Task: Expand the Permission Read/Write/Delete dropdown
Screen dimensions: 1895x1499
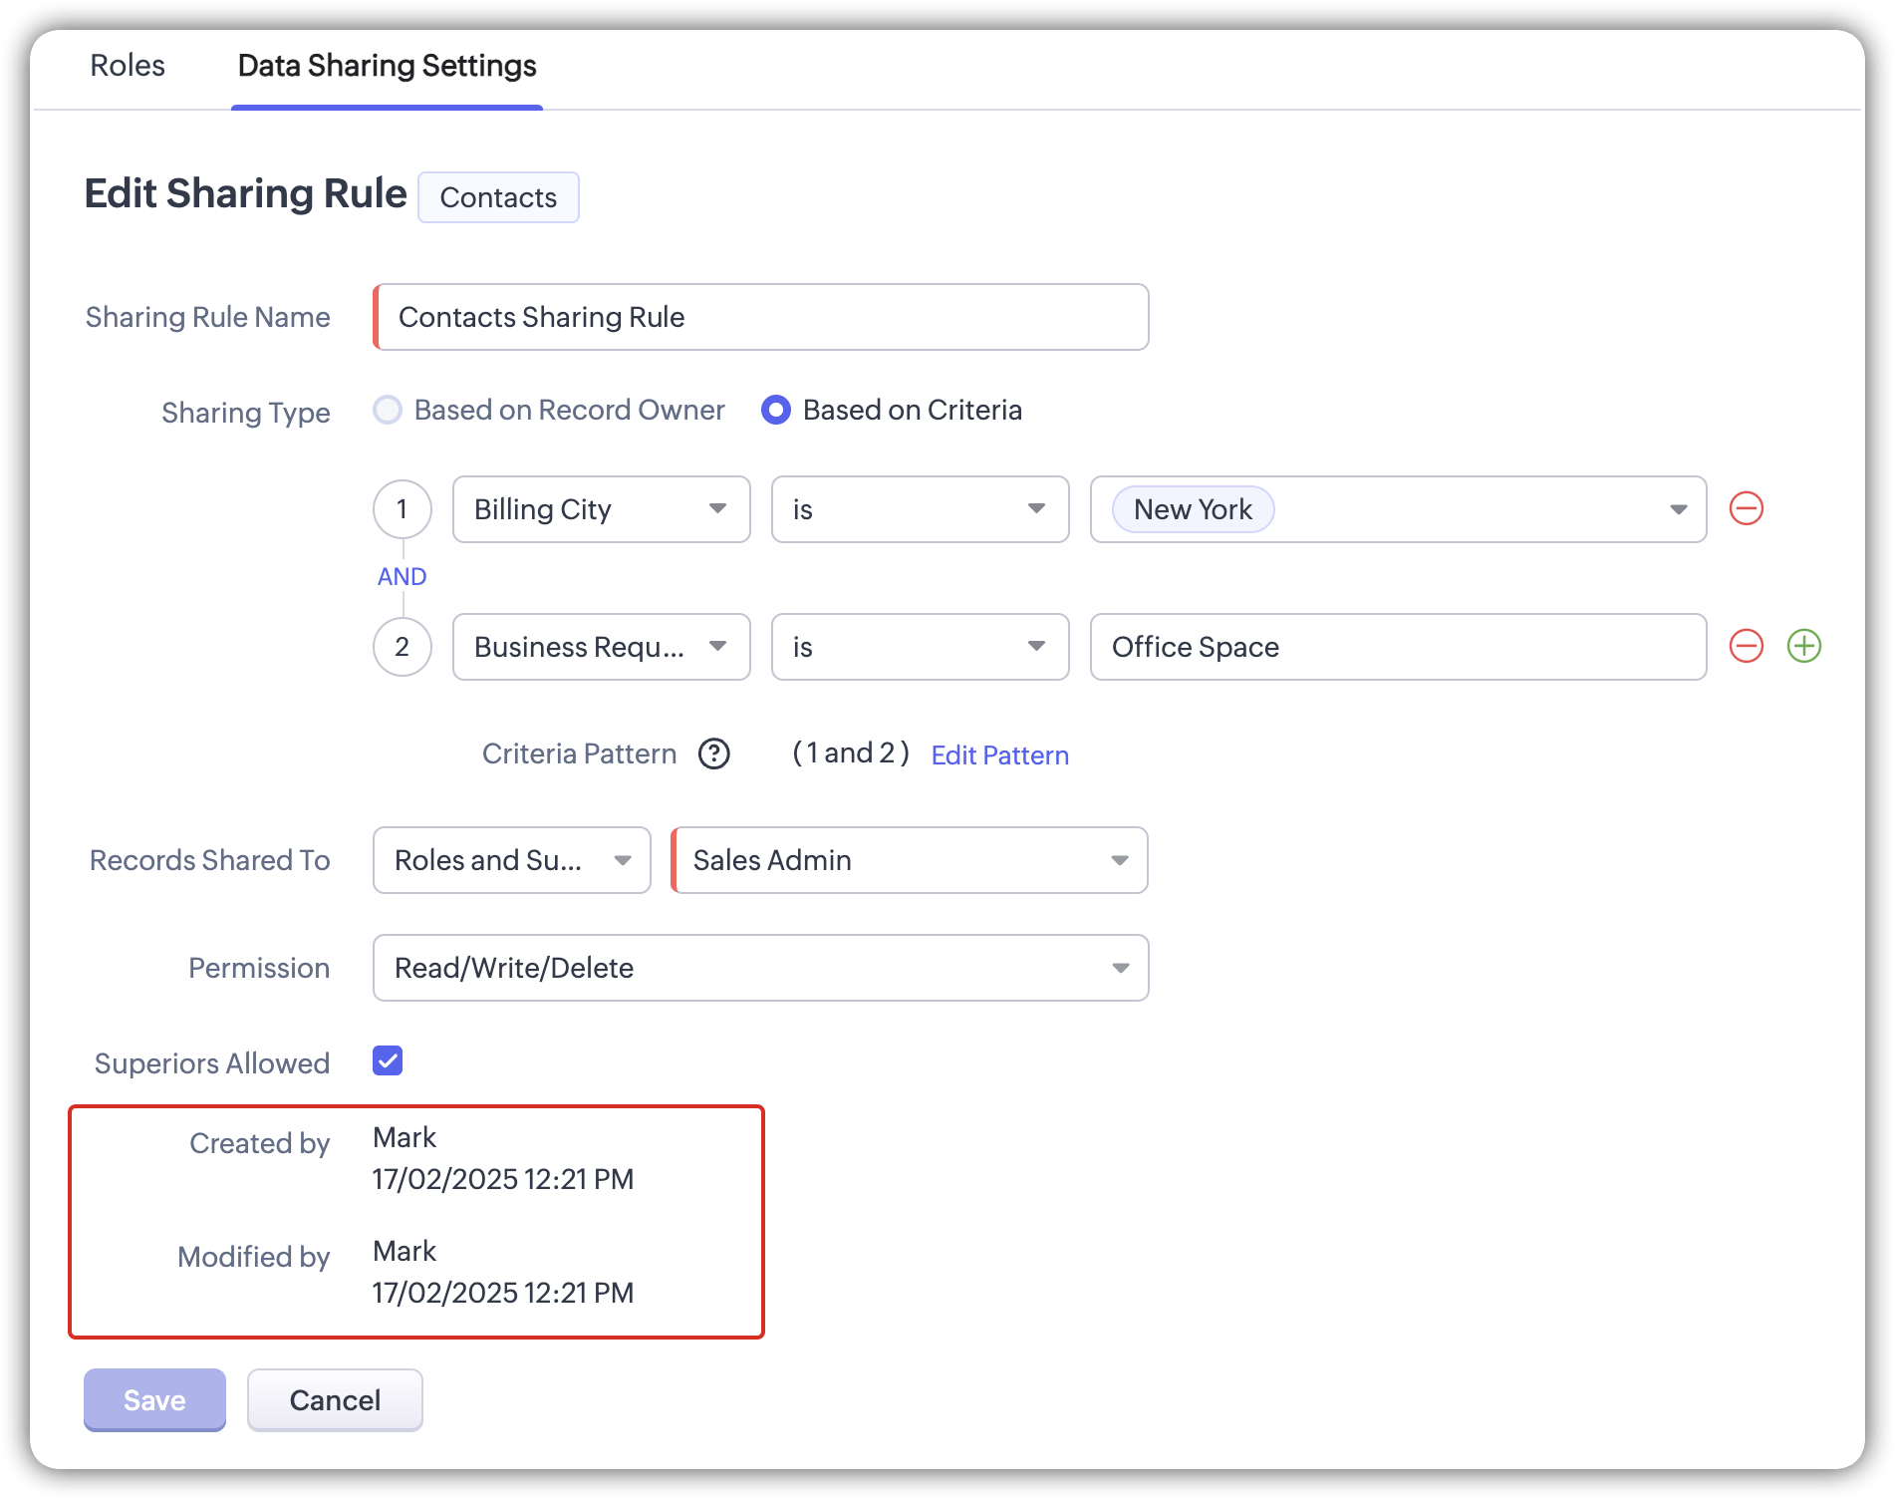Action: coord(760,968)
